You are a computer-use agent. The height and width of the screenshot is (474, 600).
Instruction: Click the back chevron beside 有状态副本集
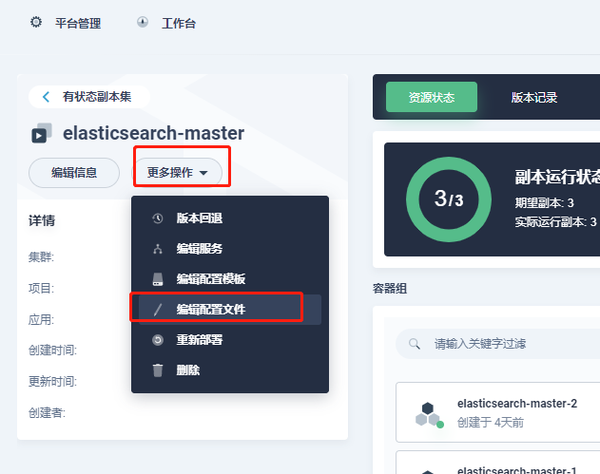[x=46, y=97]
